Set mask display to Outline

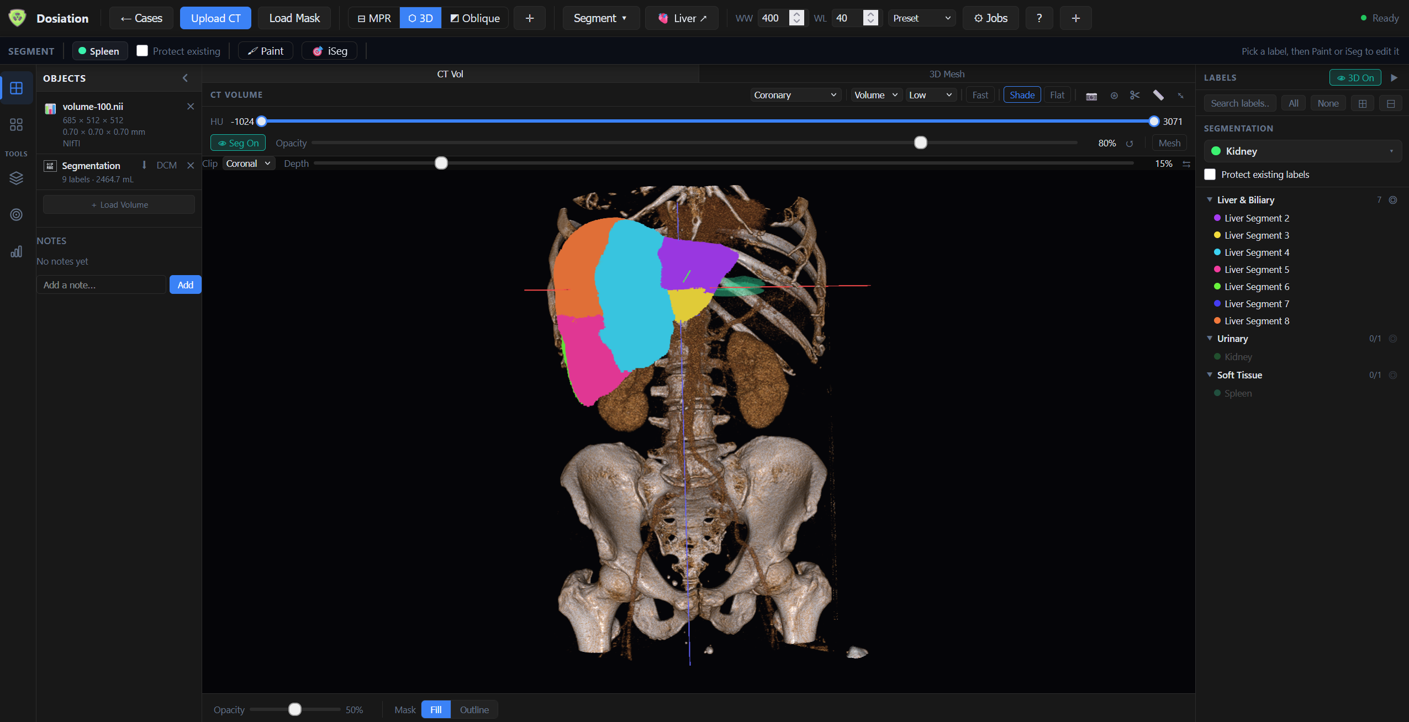coord(474,710)
